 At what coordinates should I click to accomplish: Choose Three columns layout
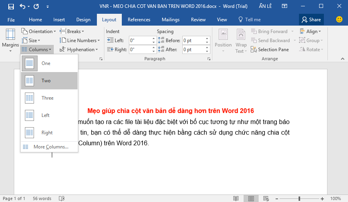click(x=49, y=98)
